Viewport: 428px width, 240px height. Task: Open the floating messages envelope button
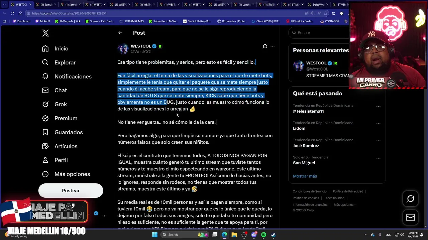pos(411,218)
